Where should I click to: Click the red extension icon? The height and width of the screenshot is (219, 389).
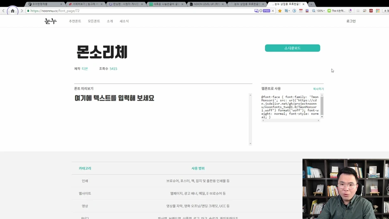(371, 11)
